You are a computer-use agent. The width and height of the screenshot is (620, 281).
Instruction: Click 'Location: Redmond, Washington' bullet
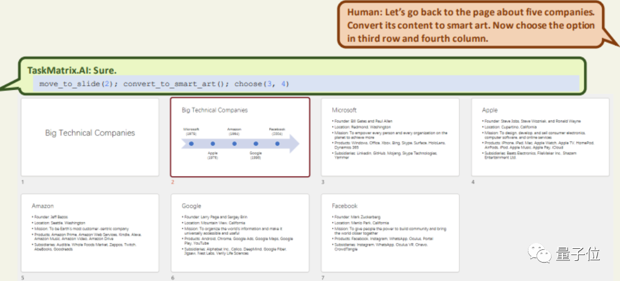click(362, 127)
